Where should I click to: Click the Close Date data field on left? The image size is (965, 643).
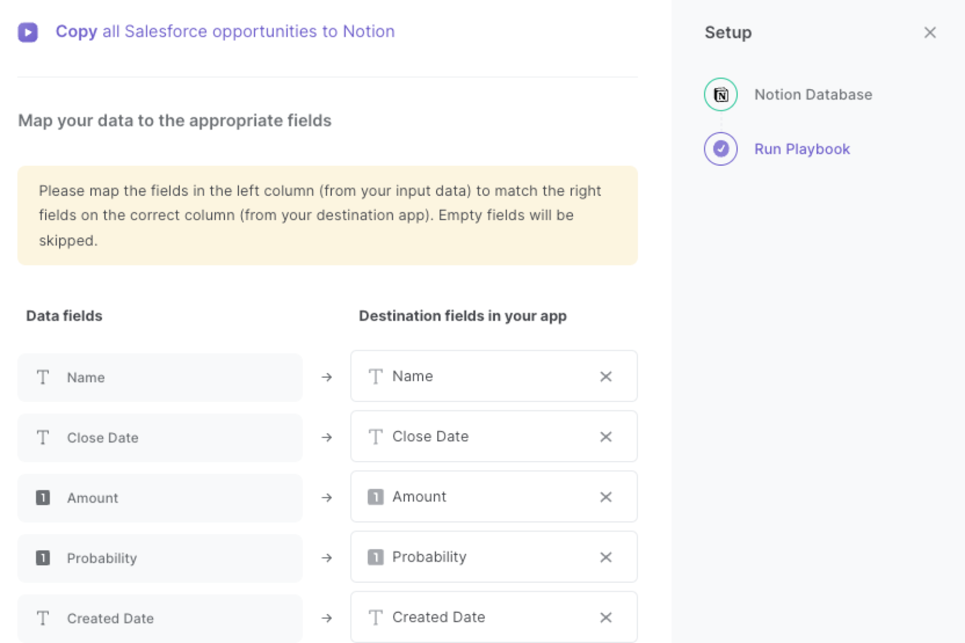pyautogui.click(x=160, y=438)
